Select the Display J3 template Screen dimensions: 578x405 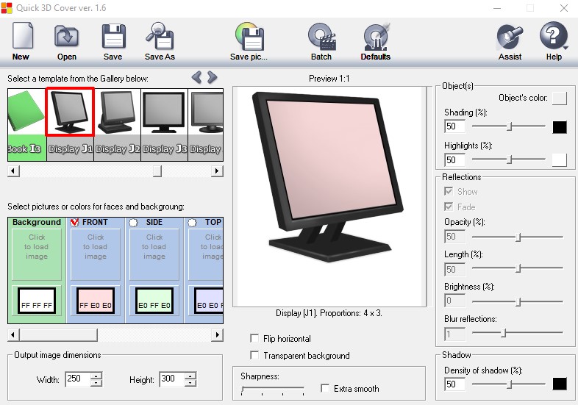pos(165,124)
